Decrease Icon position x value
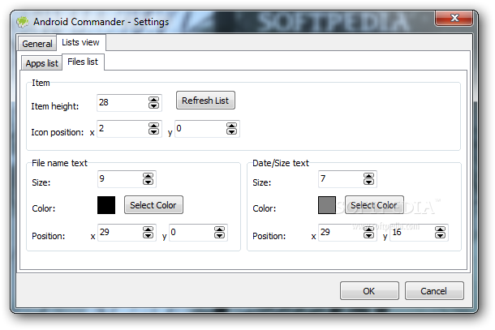The image size is (495, 330). tap(153, 132)
